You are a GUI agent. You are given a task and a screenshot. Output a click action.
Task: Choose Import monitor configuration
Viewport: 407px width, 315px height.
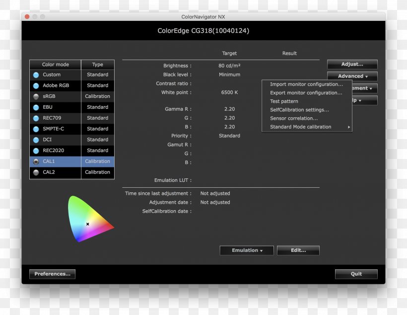pos(307,84)
